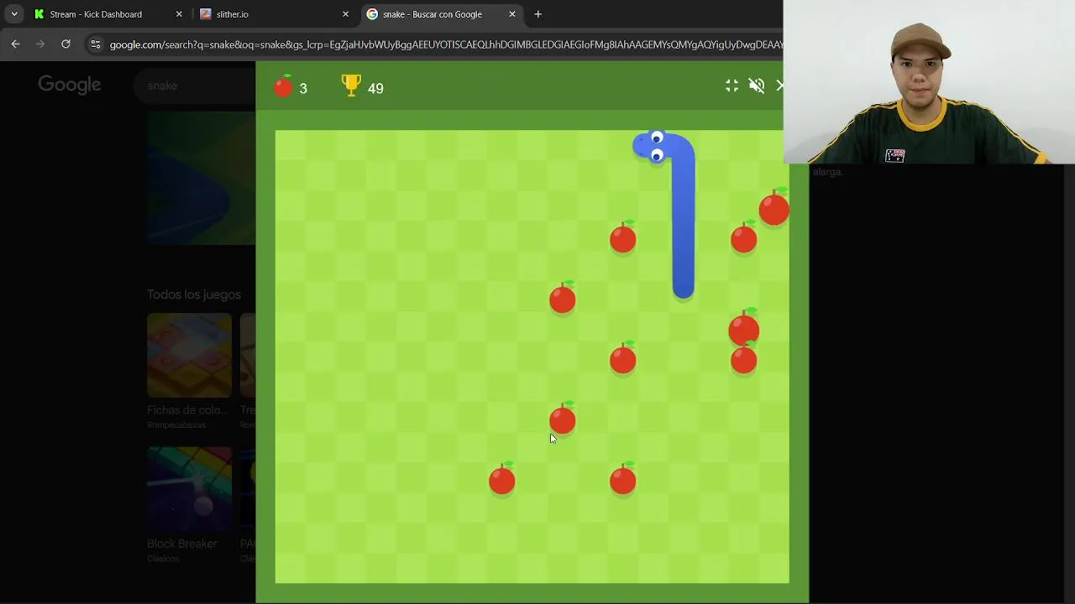Viewport: 1075px width, 604px height.
Task: Click the apple touching the board's right edge
Action: 774,208
